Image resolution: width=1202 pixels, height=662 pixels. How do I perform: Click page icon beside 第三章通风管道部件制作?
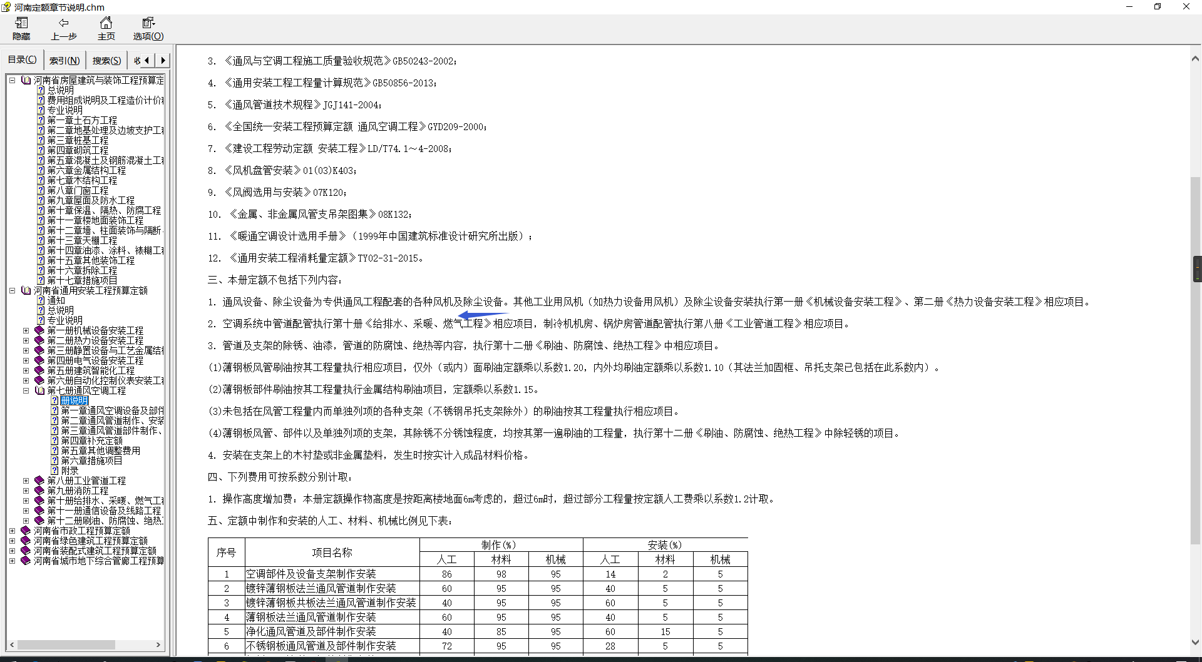point(54,430)
